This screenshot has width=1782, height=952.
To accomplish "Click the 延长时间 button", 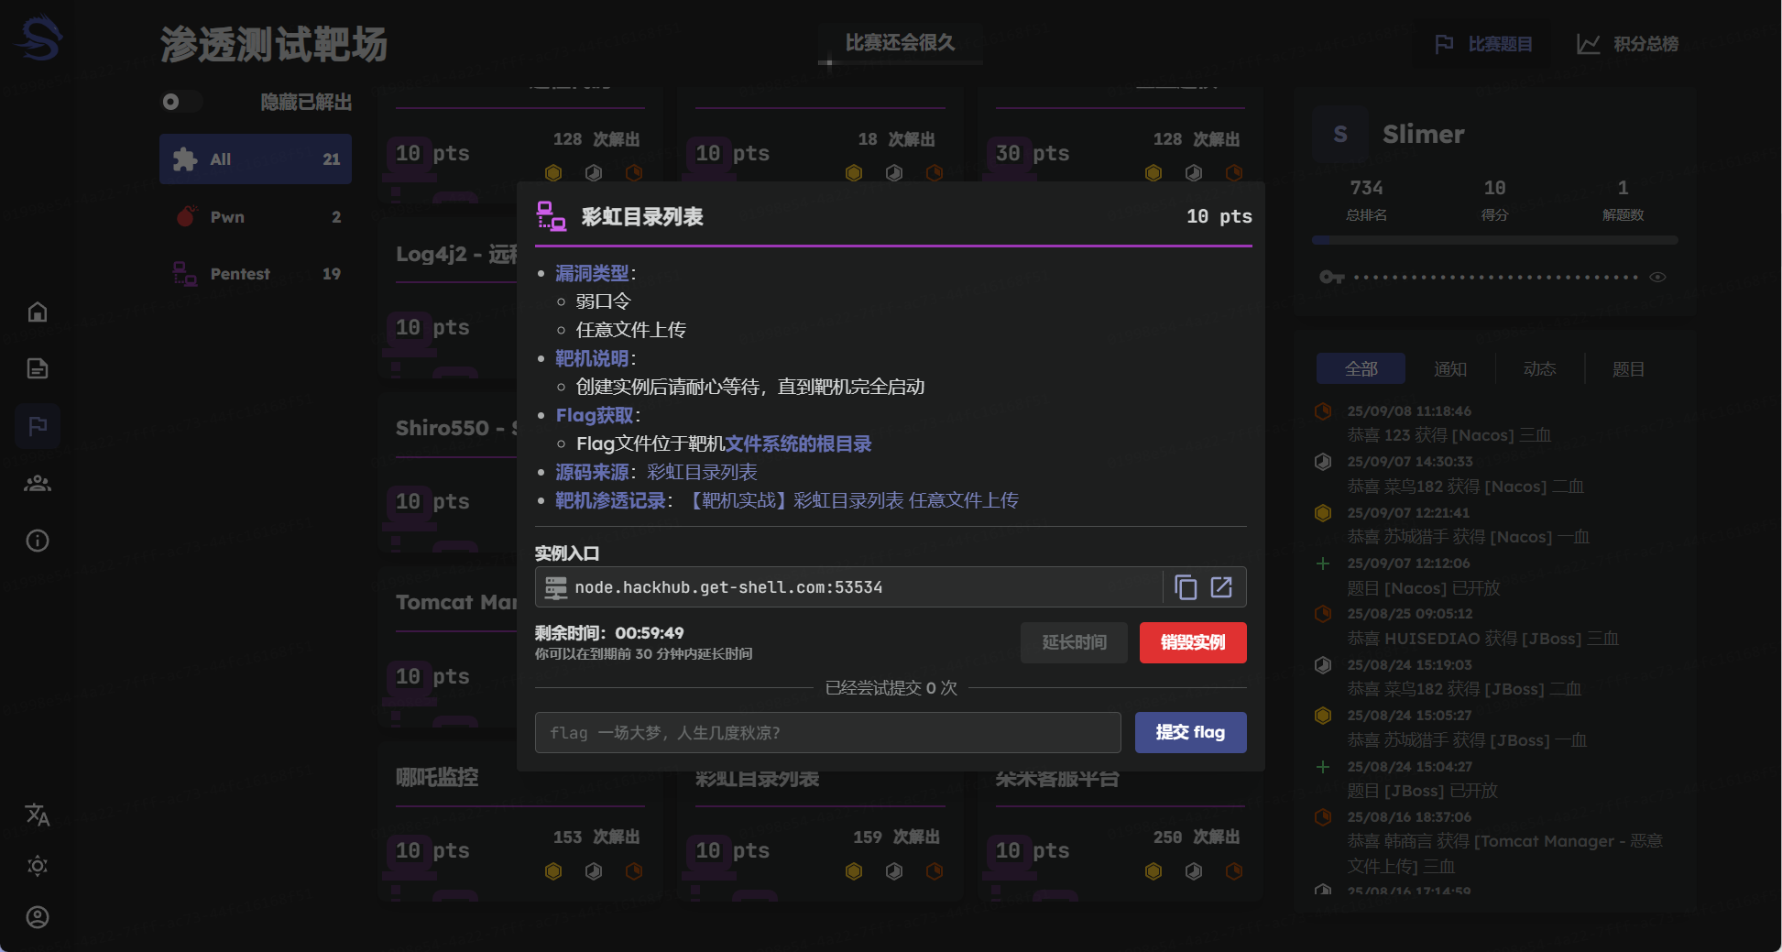I will pyautogui.click(x=1074, y=642).
